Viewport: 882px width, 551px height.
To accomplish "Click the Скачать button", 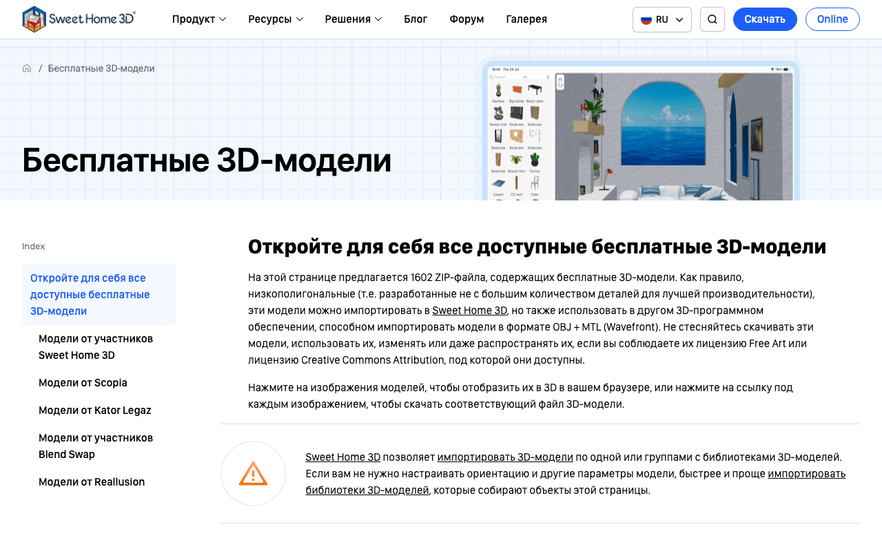I will [x=765, y=19].
